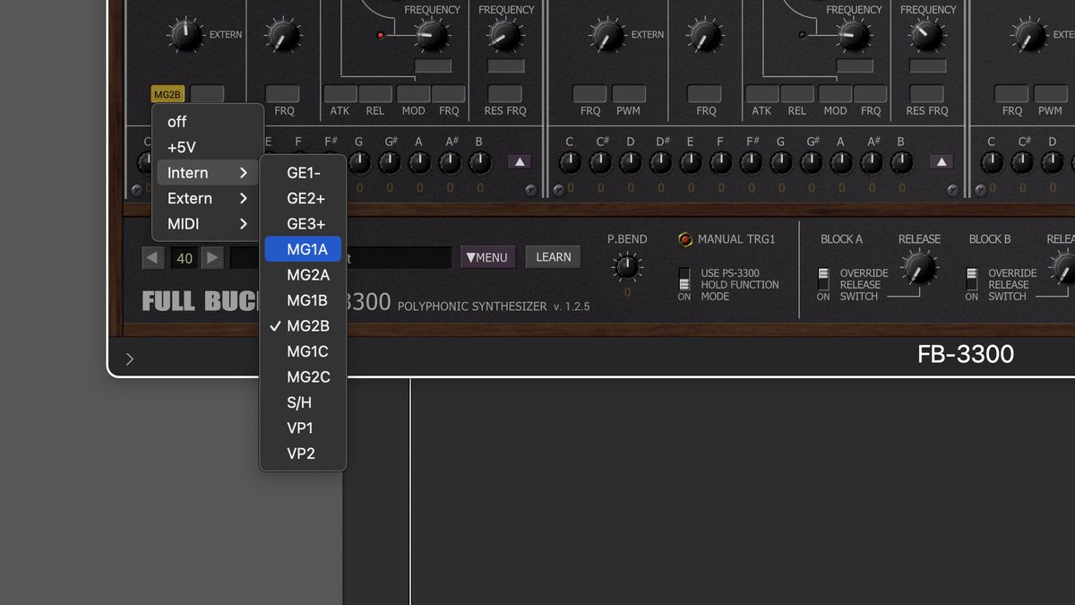Choose the highlighted MG1A source
The width and height of the screenshot is (1075, 605).
tap(303, 250)
